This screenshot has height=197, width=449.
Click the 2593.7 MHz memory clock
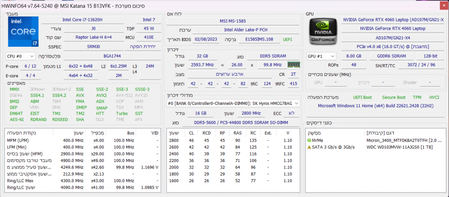coord(203,65)
